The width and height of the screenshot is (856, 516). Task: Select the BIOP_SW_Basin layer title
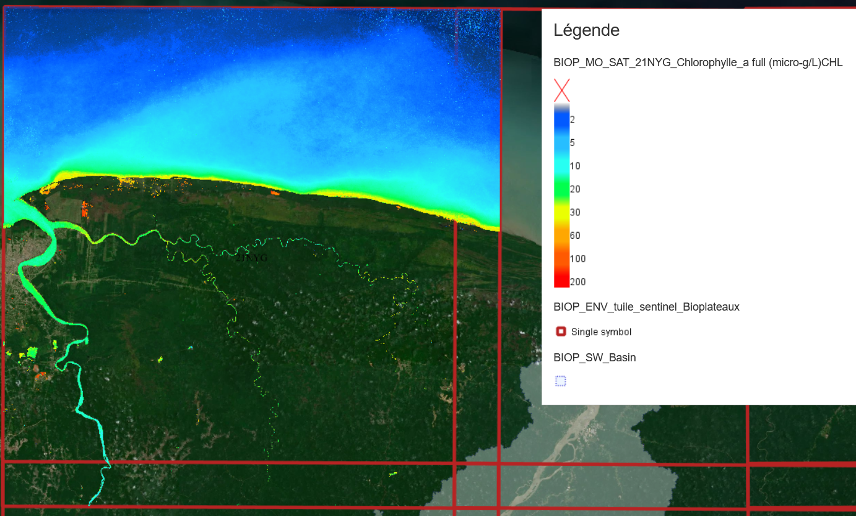point(594,358)
